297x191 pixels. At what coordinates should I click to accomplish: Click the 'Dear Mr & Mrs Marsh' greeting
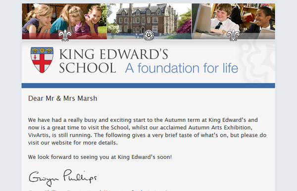tap(63, 98)
